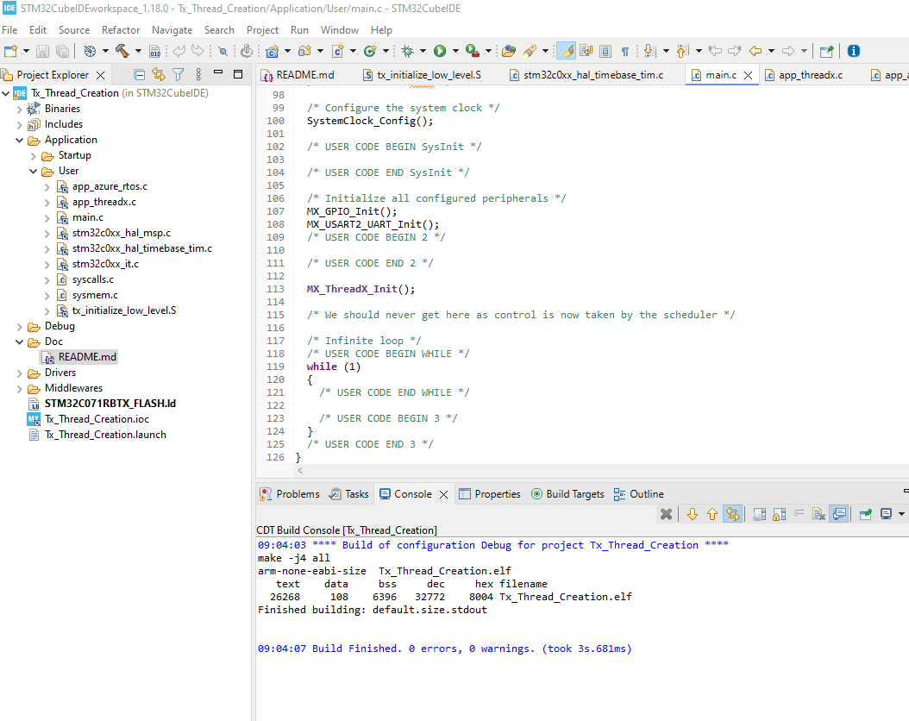This screenshot has height=721, width=909.
Task: Toggle Mark Occurrences highlighter icon
Action: click(x=567, y=51)
